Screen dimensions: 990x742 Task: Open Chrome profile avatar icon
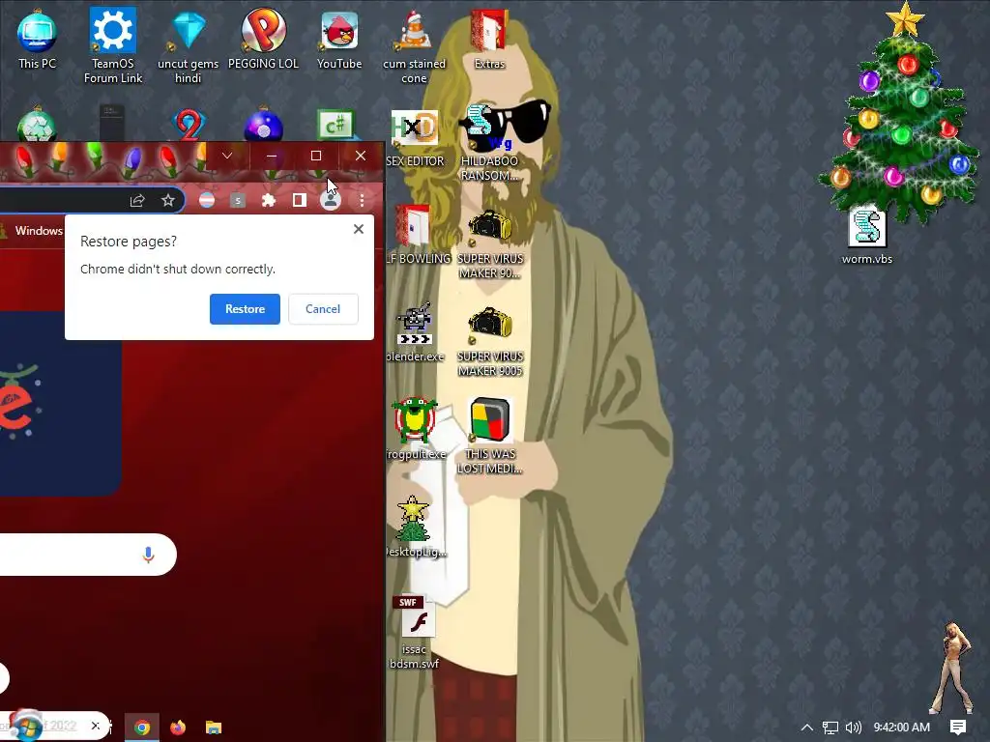(331, 201)
